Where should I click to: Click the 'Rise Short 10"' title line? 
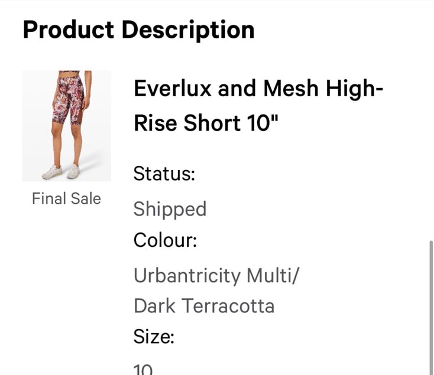point(206,123)
